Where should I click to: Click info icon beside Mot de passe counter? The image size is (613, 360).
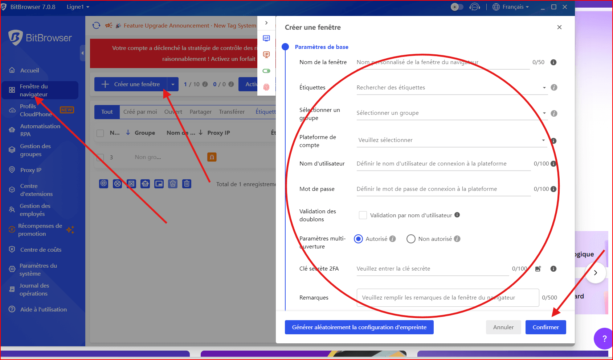click(553, 189)
